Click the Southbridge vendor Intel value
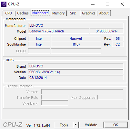The width and height of the screenshot is (130, 129). (x=39, y=44)
